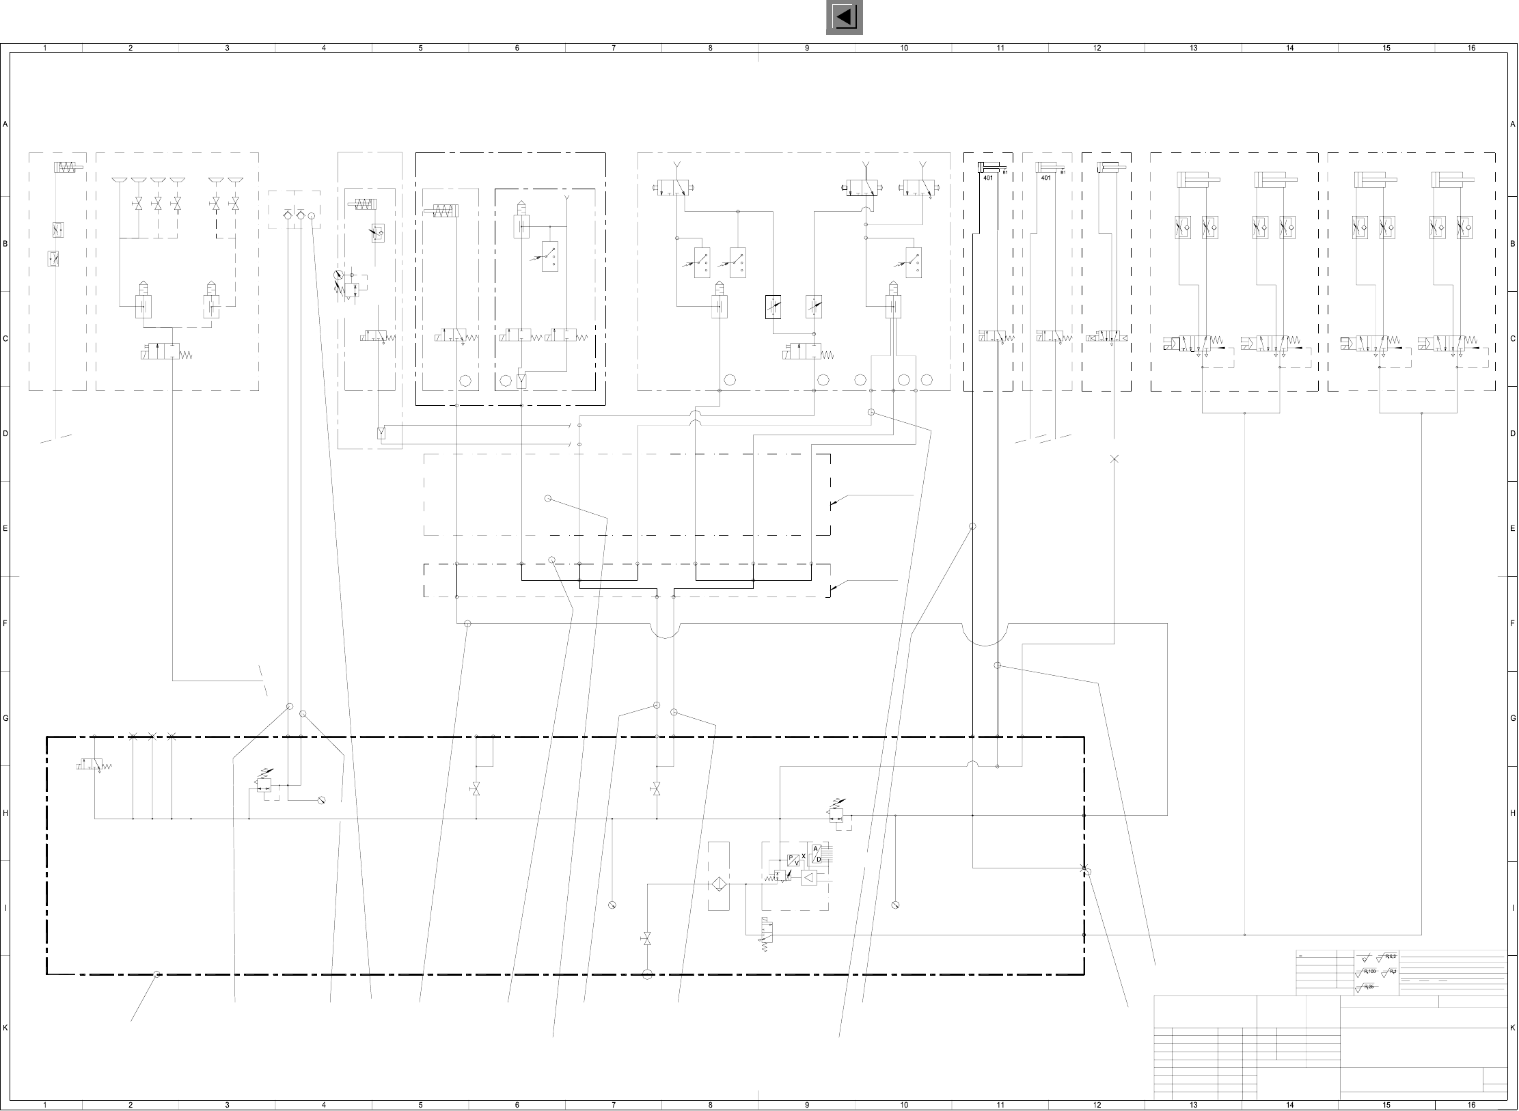Click column header 8 on top ruler

pyautogui.click(x=710, y=48)
